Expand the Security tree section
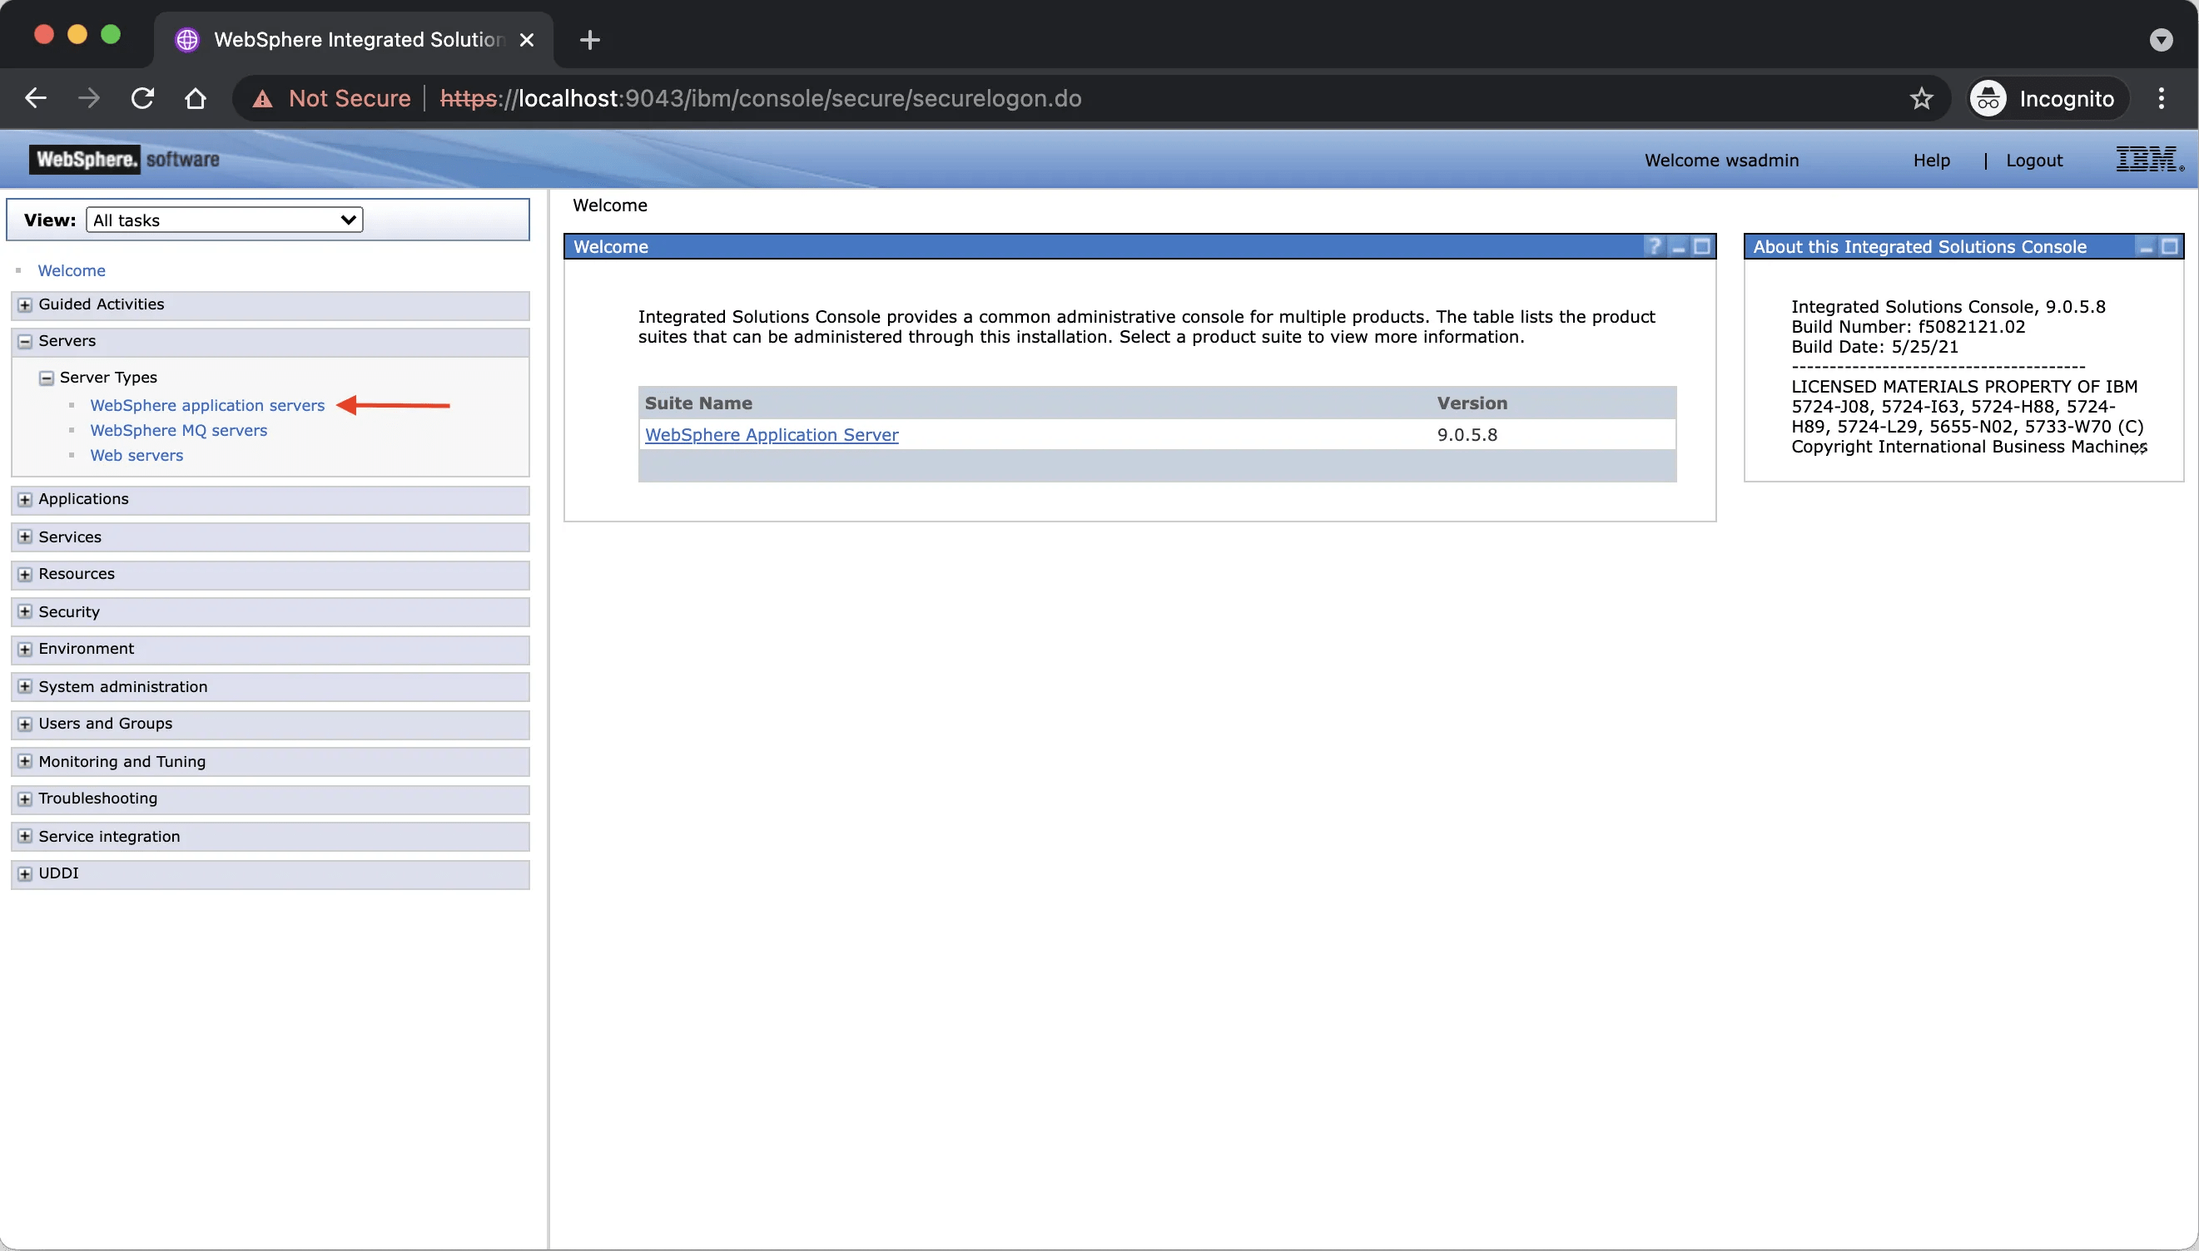 pyautogui.click(x=25, y=611)
